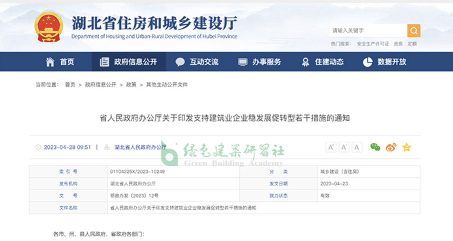Screen dimensions: 453x241
Task: Click breadcrumb link 首页
Action: pyautogui.click(x=70, y=85)
